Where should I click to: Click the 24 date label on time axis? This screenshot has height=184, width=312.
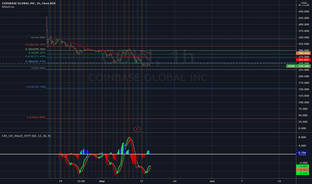pyautogui.click(x=175, y=181)
